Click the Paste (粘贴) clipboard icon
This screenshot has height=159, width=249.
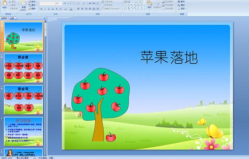(5, 3)
